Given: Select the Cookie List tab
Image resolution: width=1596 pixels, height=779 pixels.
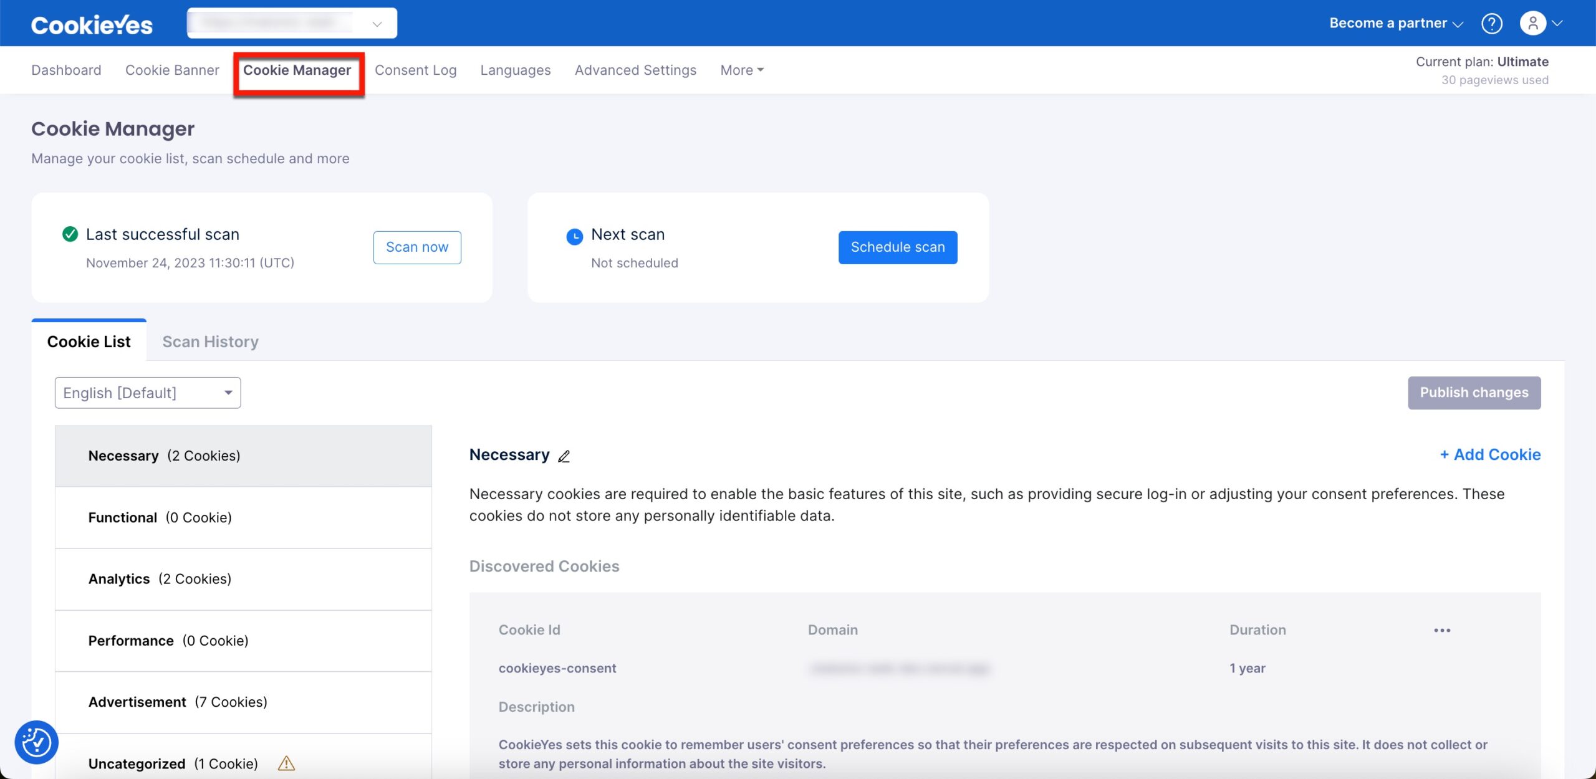Looking at the screenshot, I should pyautogui.click(x=89, y=341).
